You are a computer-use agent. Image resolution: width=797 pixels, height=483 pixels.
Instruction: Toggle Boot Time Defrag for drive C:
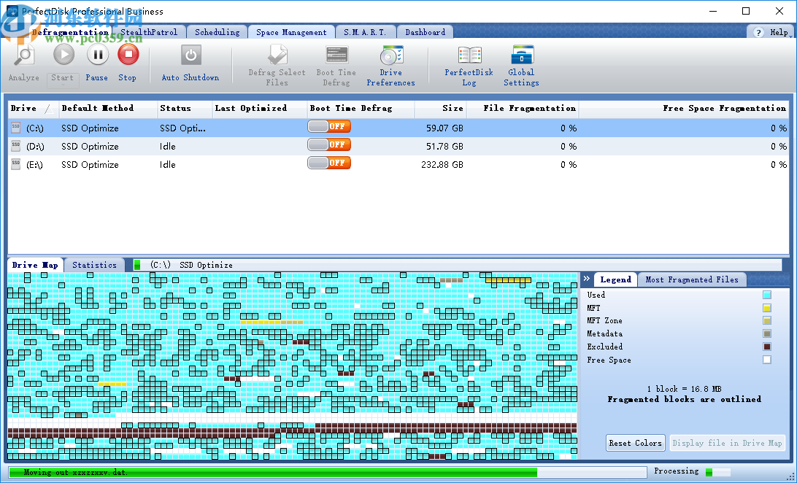tap(328, 125)
